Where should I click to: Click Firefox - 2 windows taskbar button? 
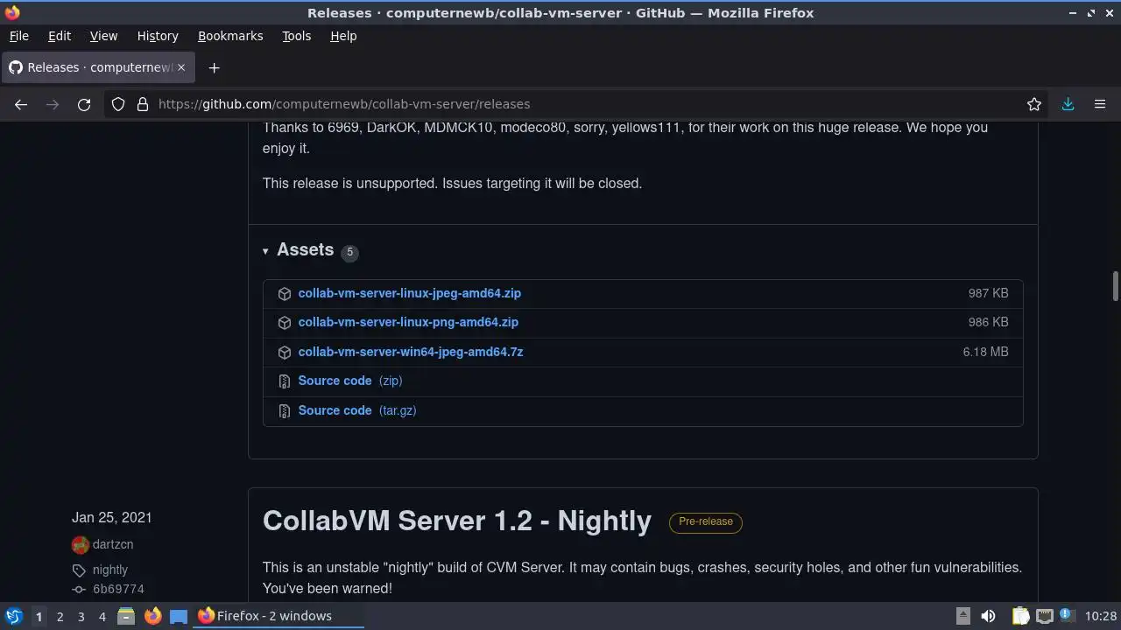pos(278,616)
